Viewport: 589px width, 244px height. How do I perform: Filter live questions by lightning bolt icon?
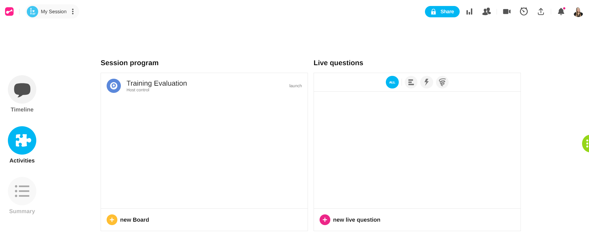click(x=427, y=82)
